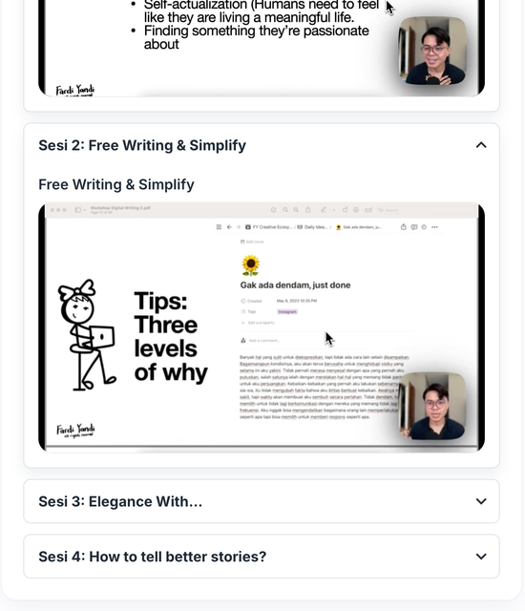Expand Sesi 4 better stories section
Viewport: 525px width, 611px height.
click(x=481, y=557)
